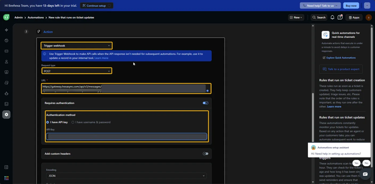Open the Bots robot sidebar icon

[6, 93]
